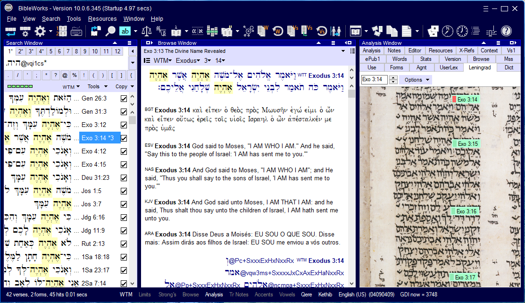Click the keyboard toolbar icon
The height and width of the screenshot is (303, 525).
77,31
